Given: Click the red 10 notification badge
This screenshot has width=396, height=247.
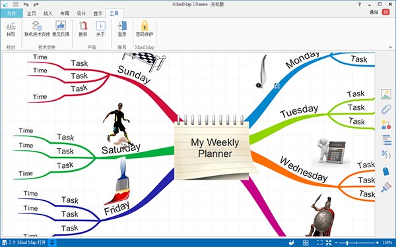Looking at the screenshot, I should point(385,12).
